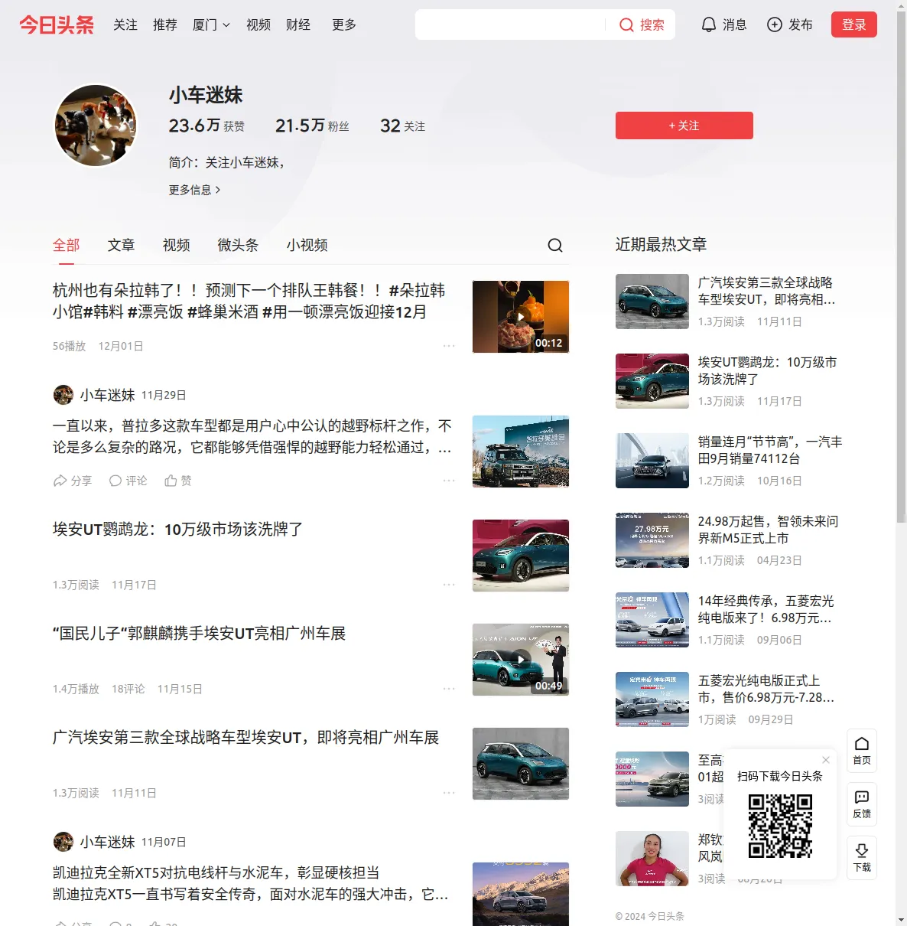This screenshot has height=926, width=907.
Task: Open the 反馈 feedback floating icon
Action: tap(862, 804)
